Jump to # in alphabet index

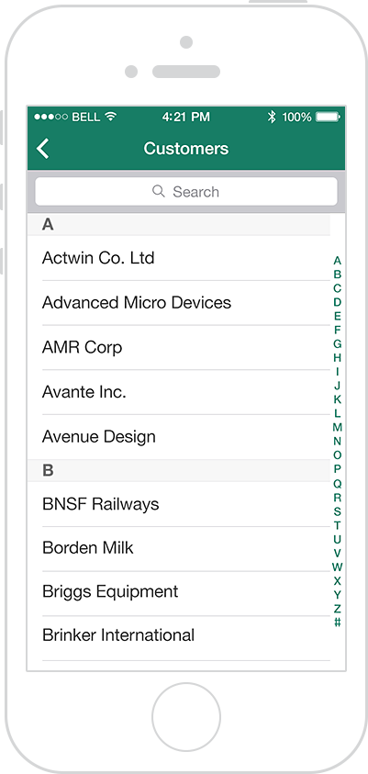tap(338, 623)
